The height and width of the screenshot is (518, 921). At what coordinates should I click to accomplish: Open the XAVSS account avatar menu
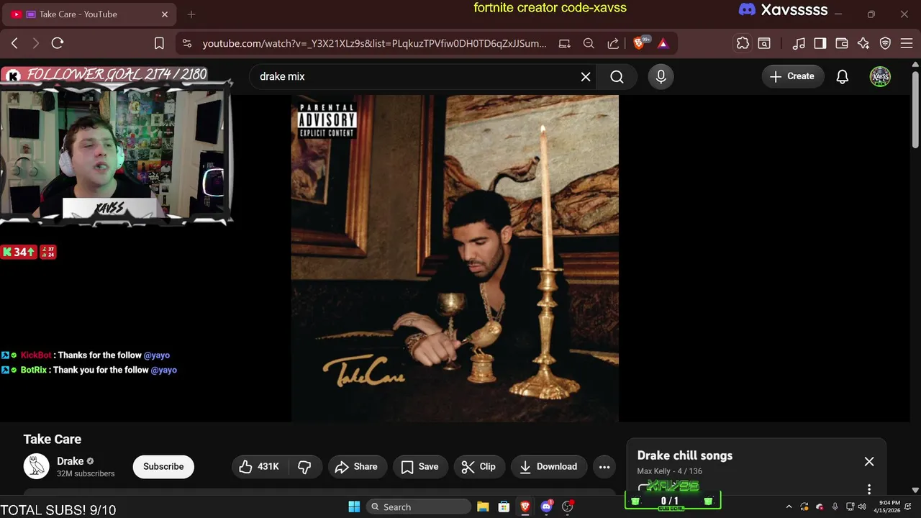coord(880,76)
